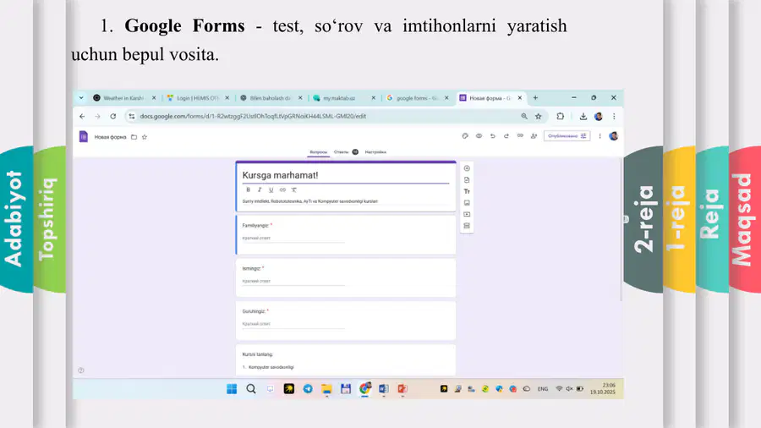
Task: Click the help question mark icon
Action: click(x=81, y=370)
